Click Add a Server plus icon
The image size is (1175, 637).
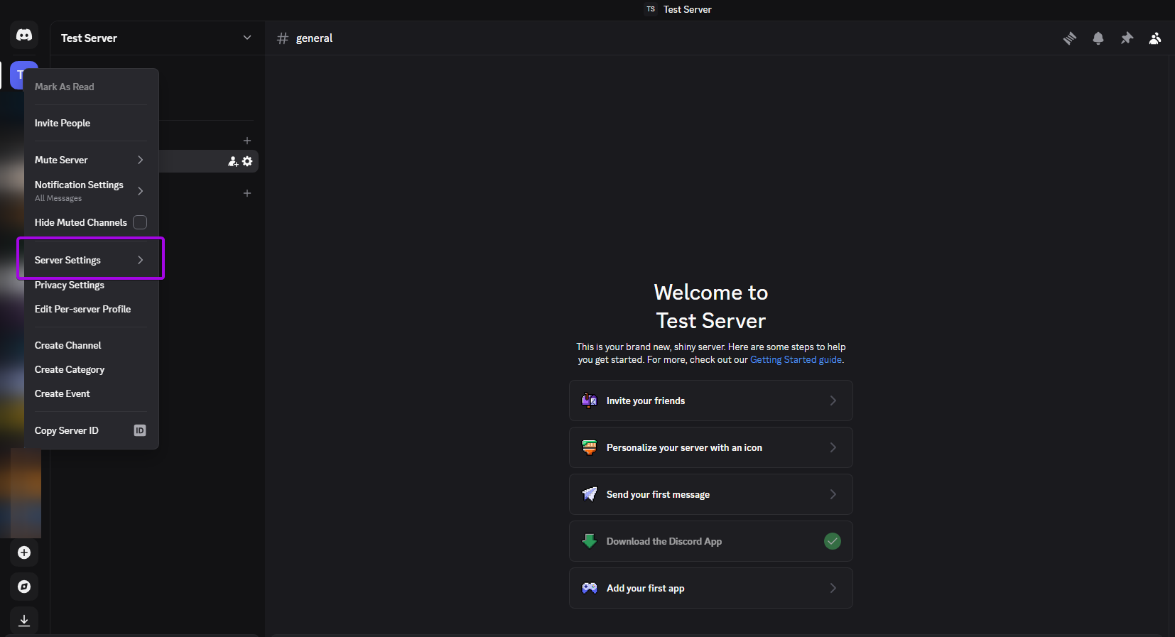pos(24,552)
